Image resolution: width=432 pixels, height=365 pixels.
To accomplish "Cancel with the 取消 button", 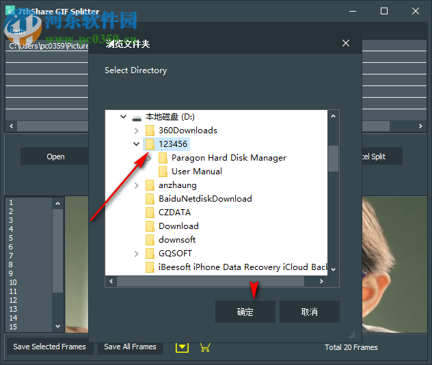I will 310,312.
